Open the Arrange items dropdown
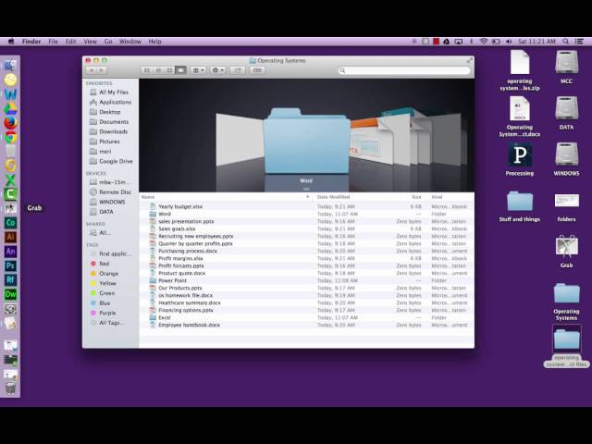This screenshot has height=444, width=592. pos(198,70)
